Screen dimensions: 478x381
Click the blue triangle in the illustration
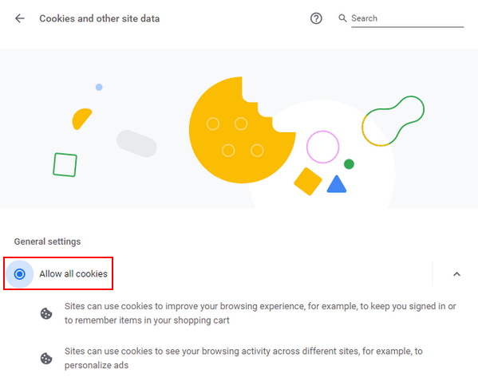click(x=337, y=184)
